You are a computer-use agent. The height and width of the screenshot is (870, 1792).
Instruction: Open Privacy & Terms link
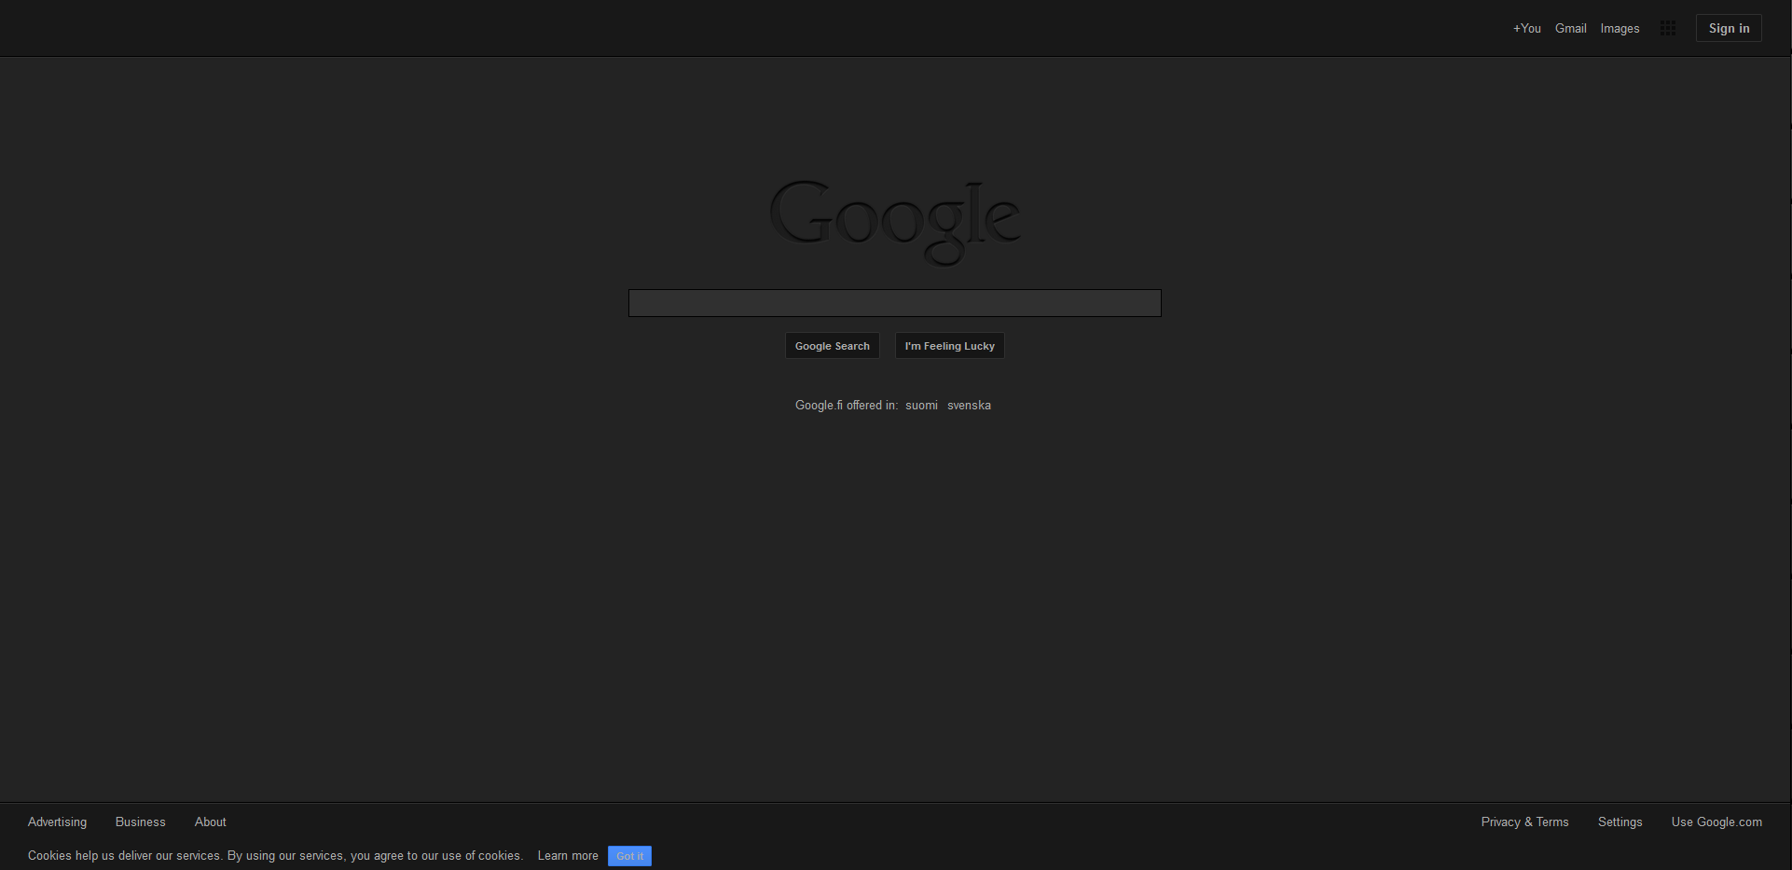(x=1524, y=822)
